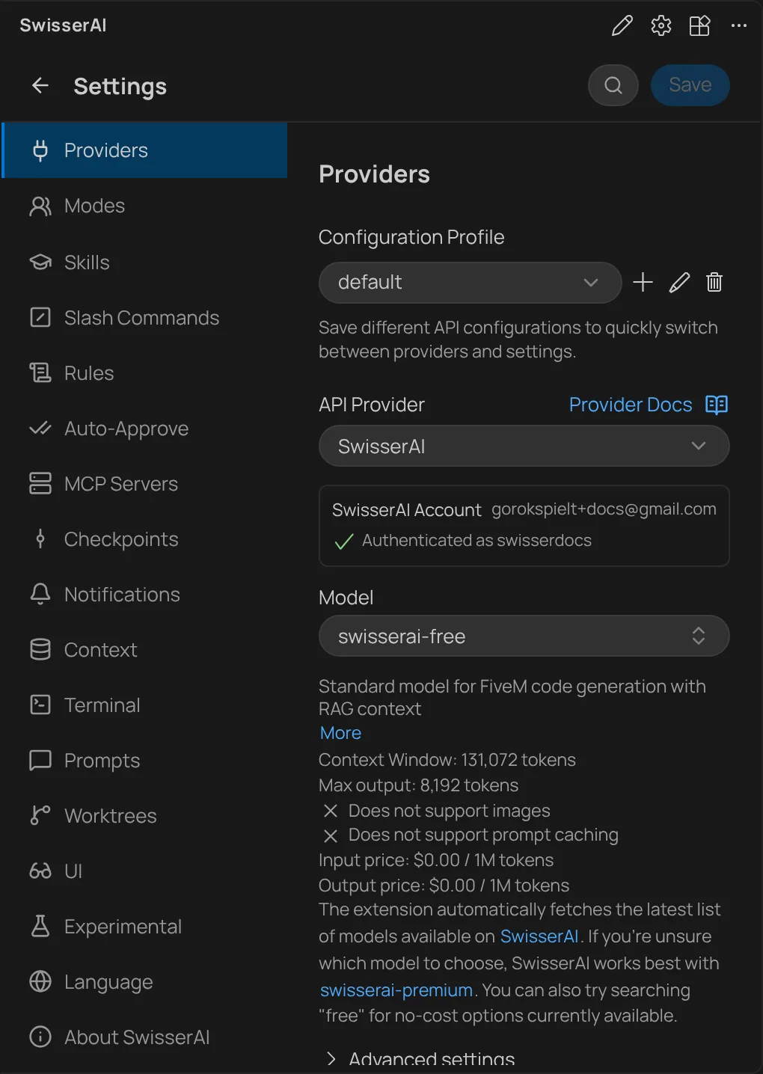Click the Authenticated as swisserdocs text
The width and height of the screenshot is (763, 1074).
[x=477, y=540]
